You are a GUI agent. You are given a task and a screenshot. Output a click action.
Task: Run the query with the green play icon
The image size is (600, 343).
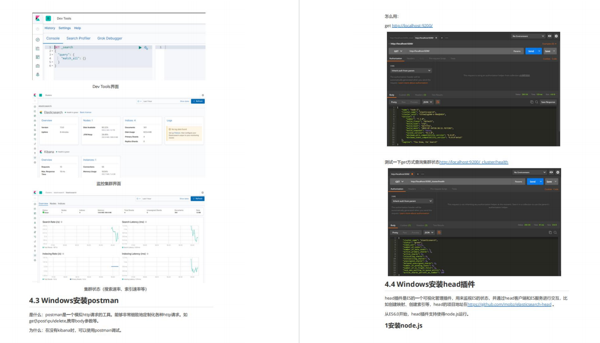point(140,47)
